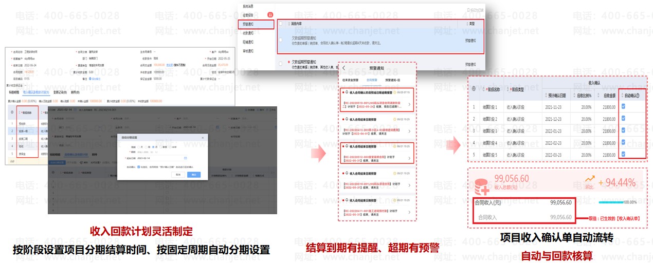Switch to 变更记录(0) tab
The image size is (653, 263).
(61, 92)
